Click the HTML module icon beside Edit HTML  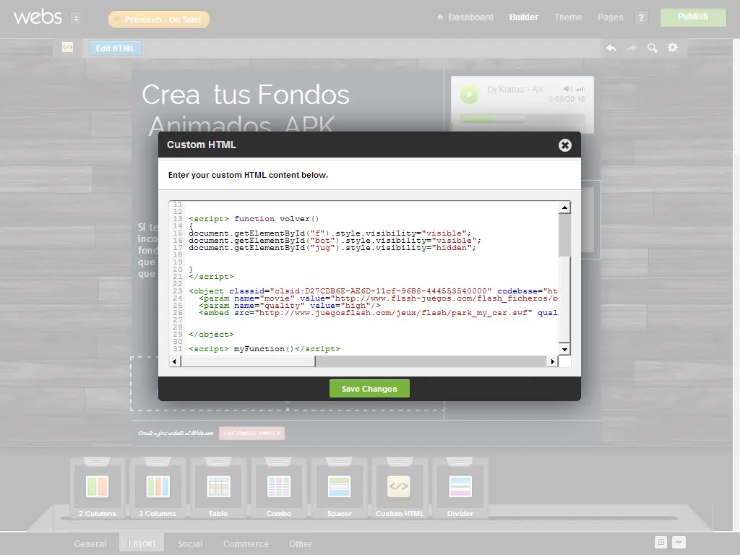[67, 47]
